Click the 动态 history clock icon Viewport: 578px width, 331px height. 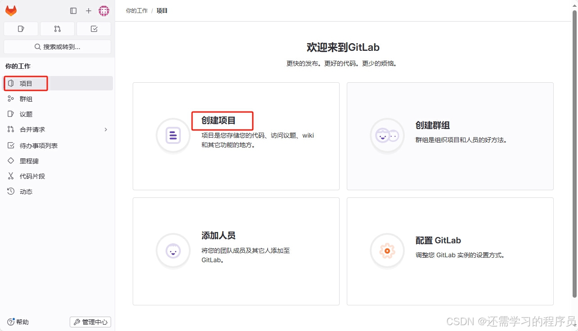(x=11, y=192)
